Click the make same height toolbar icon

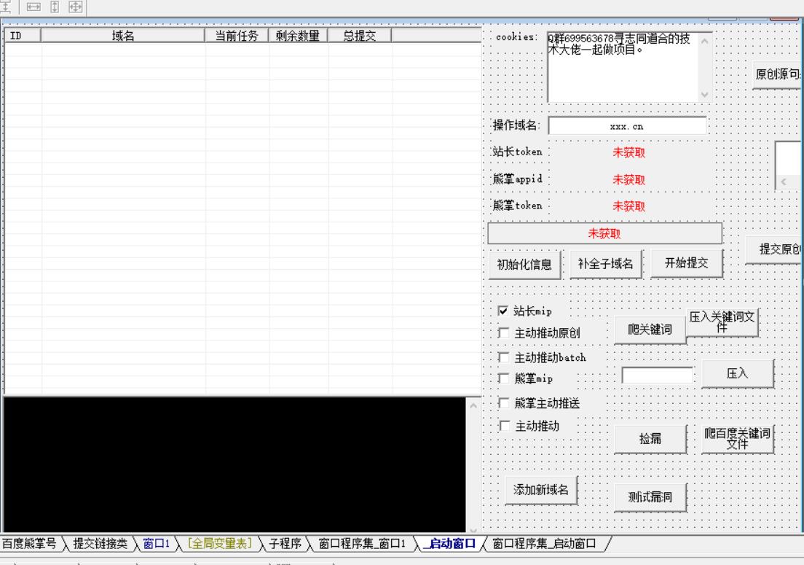(x=55, y=7)
